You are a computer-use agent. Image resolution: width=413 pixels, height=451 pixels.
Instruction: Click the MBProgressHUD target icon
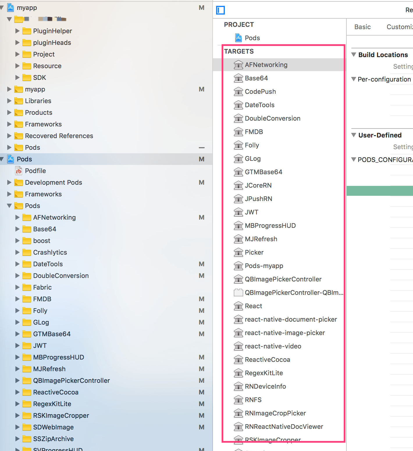tap(238, 225)
